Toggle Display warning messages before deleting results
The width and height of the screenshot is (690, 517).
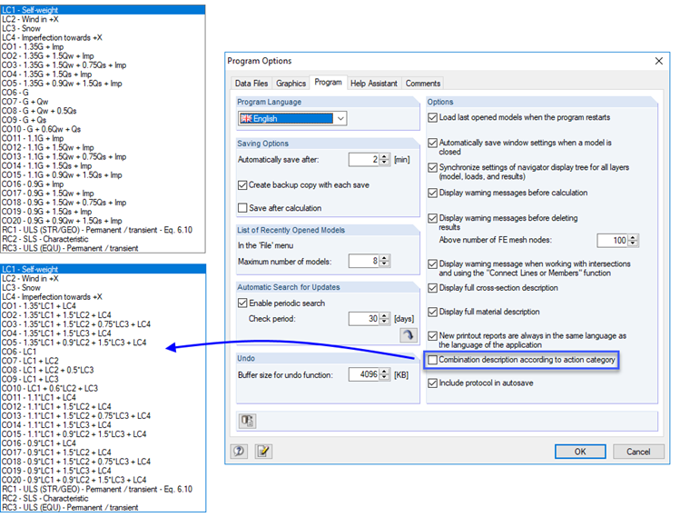click(x=432, y=218)
